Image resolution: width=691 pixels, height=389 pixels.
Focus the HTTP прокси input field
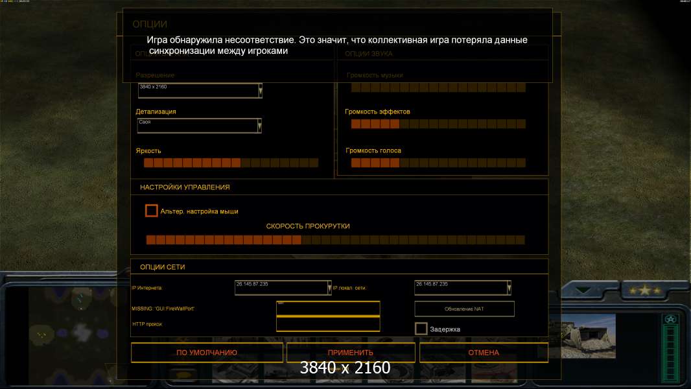[328, 324]
